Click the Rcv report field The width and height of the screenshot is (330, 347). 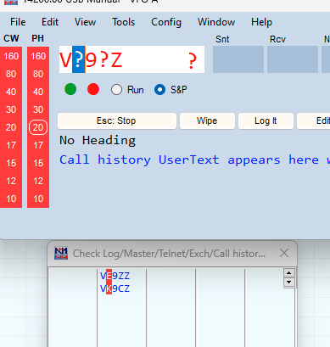293,59
